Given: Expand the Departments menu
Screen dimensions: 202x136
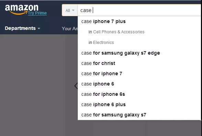Looking at the screenshot, I should tap(22, 28).
